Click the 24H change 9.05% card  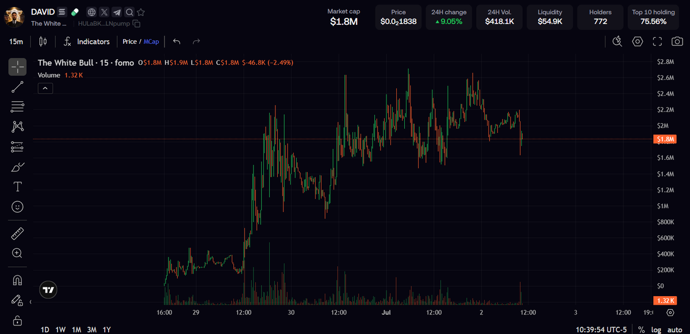click(449, 17)
